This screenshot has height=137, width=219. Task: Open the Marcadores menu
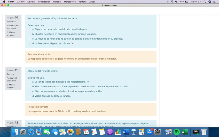70,2
